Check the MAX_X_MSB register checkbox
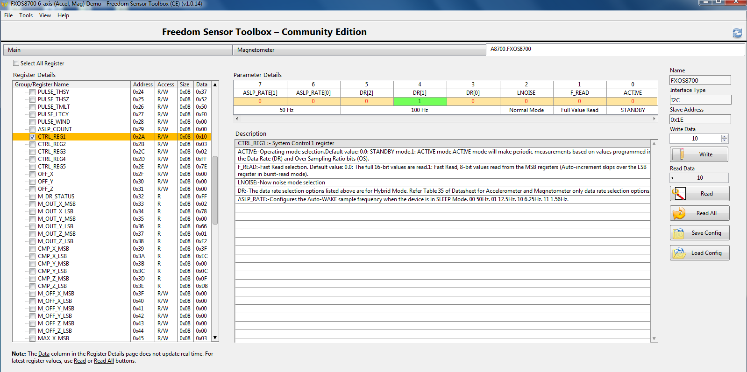 pos(32,338)
